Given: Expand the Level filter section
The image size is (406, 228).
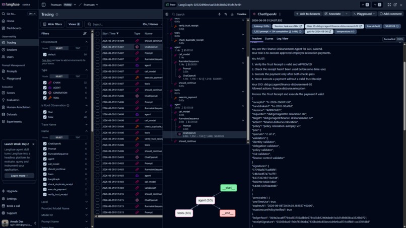Looking at the screenshot, I should 86,202.
